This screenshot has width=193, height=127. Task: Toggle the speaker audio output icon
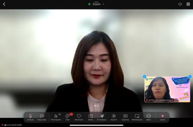[x=180, y=4]
